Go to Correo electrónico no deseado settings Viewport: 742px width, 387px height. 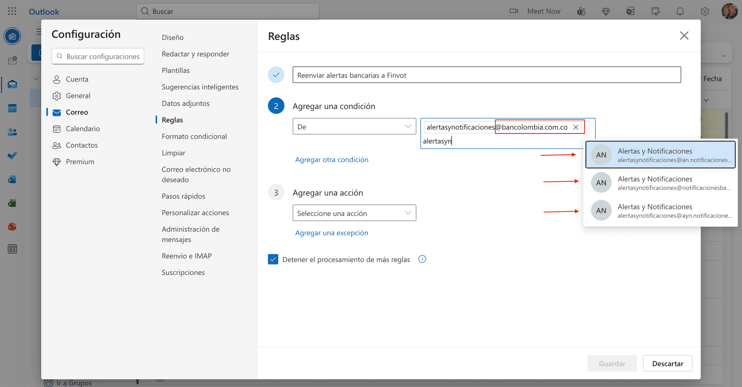point(196,174)
